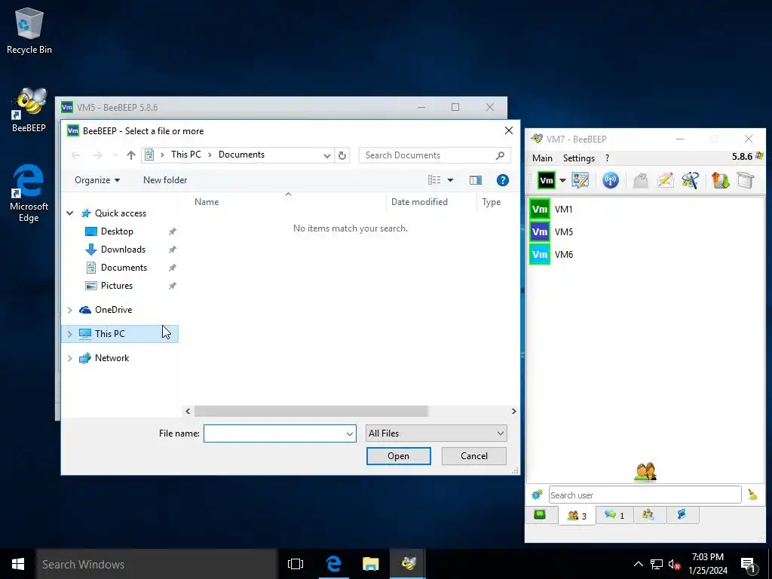Screen dimensions: 772x579
Task: Click the Search user field
Action: [645, 495]
